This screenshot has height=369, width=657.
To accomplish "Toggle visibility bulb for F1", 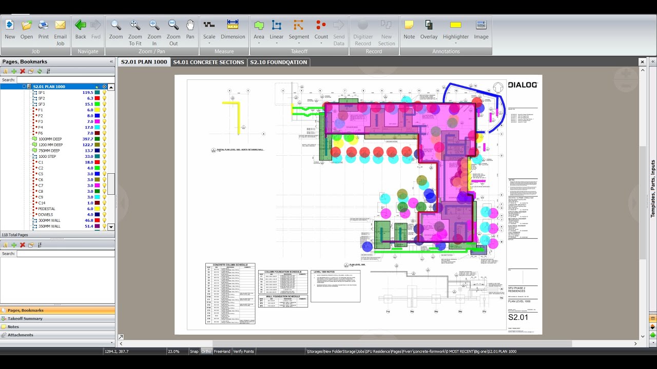I will click(x=104, y=110).
